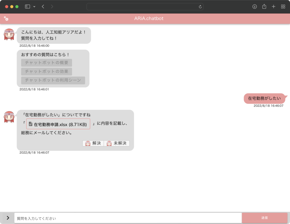Open a new tab with the plus icon
Screen dimensions: 290x224
(x=273, y=6)
